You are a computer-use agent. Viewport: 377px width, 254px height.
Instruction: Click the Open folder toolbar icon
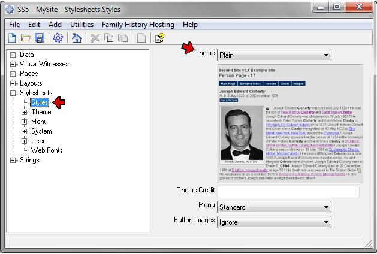[x=26, y=38]
